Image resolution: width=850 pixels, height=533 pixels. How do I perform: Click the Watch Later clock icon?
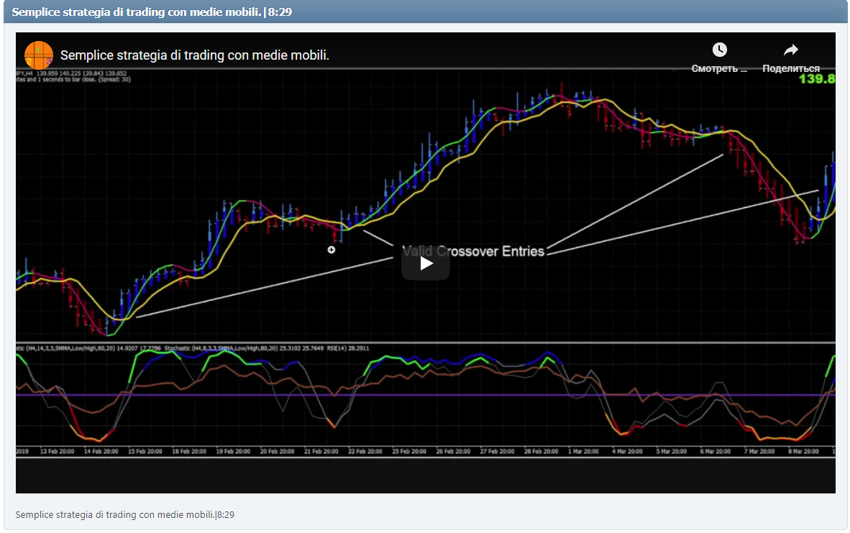coord(719,50)
